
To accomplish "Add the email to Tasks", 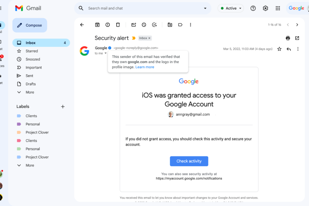I will (x=154, y=25).
